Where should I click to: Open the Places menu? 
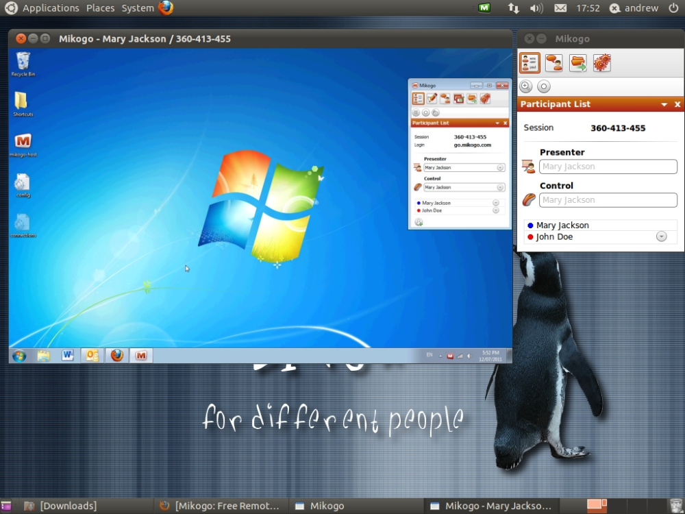pos(100,8)
